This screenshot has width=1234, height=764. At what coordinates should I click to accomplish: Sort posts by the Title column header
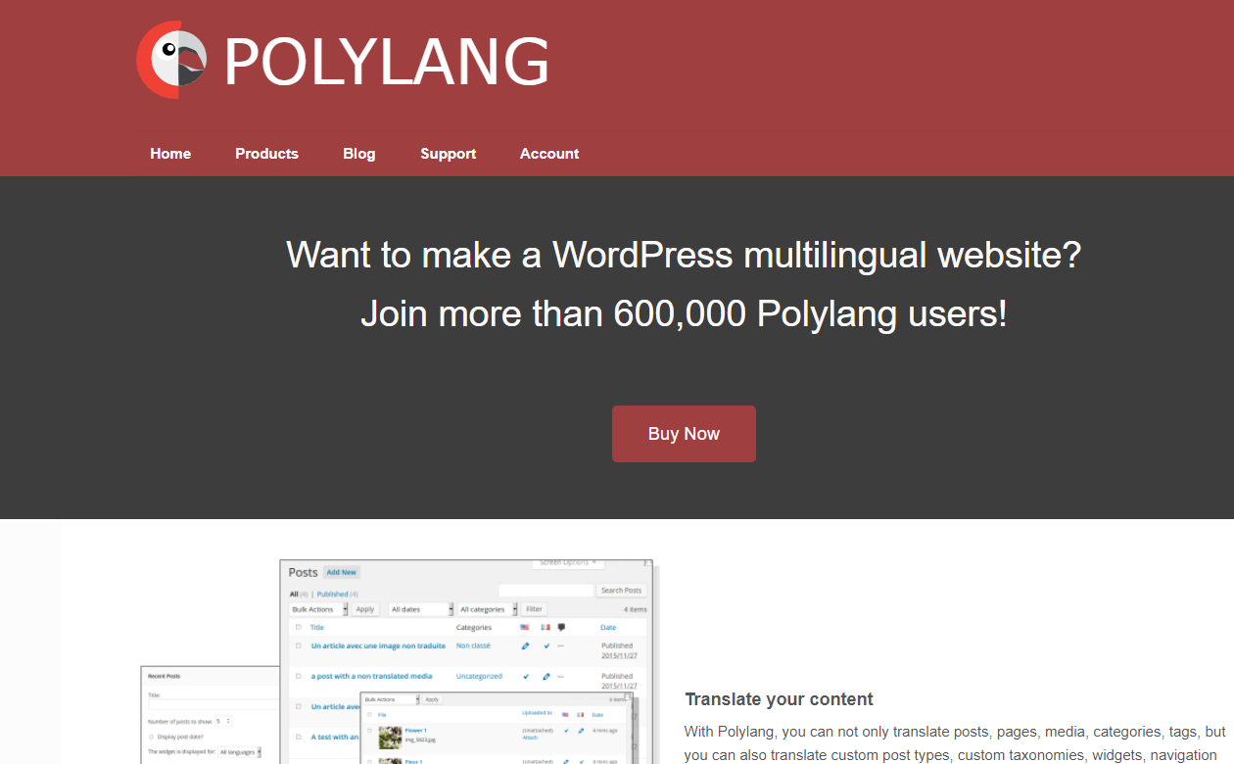317,627
